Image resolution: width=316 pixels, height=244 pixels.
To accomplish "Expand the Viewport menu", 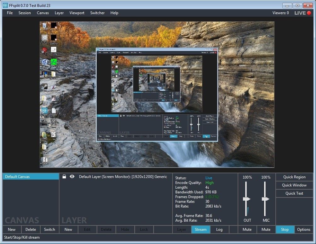I will (77, 13).
